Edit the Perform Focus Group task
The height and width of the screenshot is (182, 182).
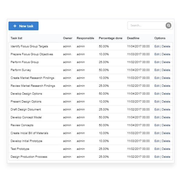coord(157,62)
